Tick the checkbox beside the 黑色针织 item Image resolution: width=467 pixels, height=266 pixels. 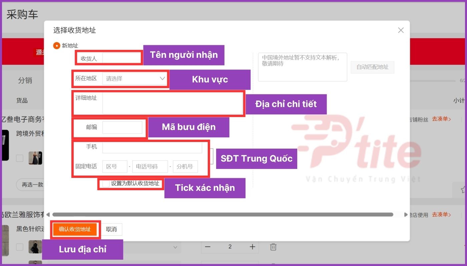[x=20, y=247]
